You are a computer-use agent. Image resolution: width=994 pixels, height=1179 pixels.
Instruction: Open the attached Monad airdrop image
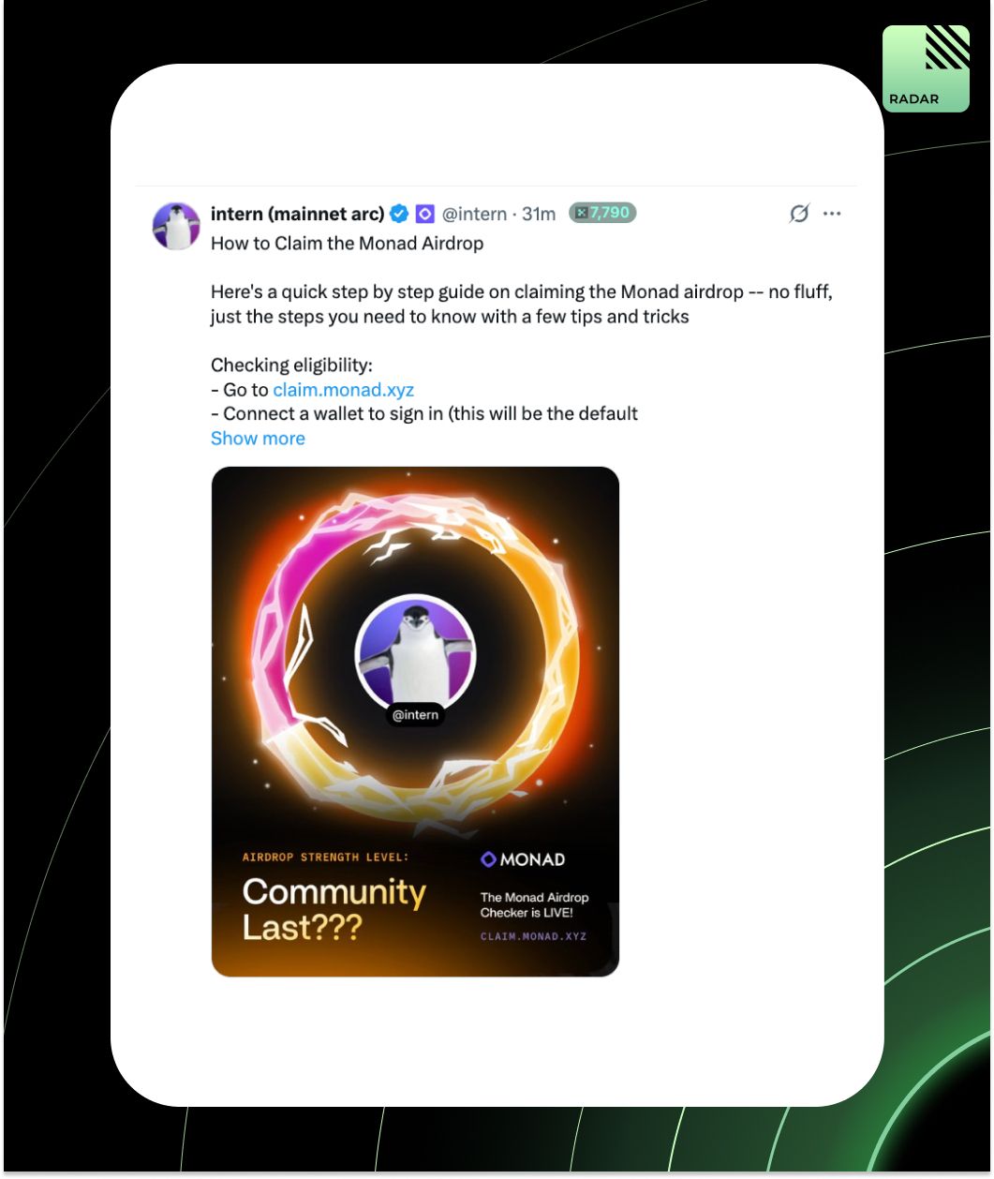tap(415, 722)
